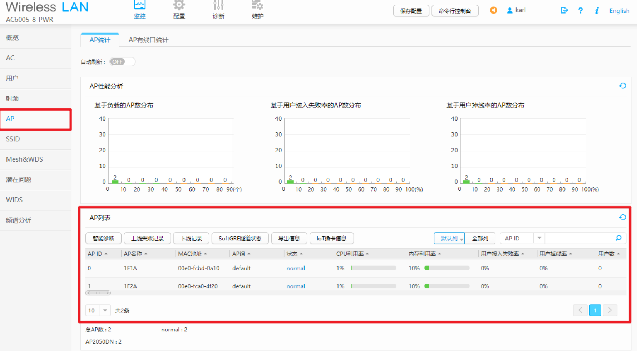Click the IoT插卡信息 button
Screen dimensions: 637x351
coord(332,238)
